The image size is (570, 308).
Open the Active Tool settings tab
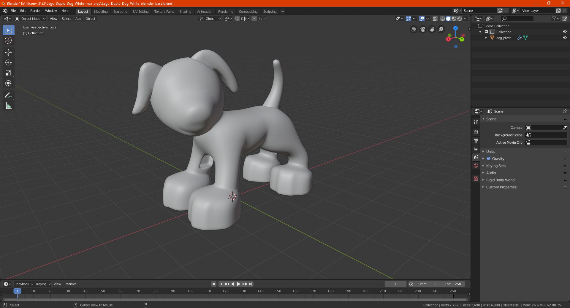coord(476,121)
